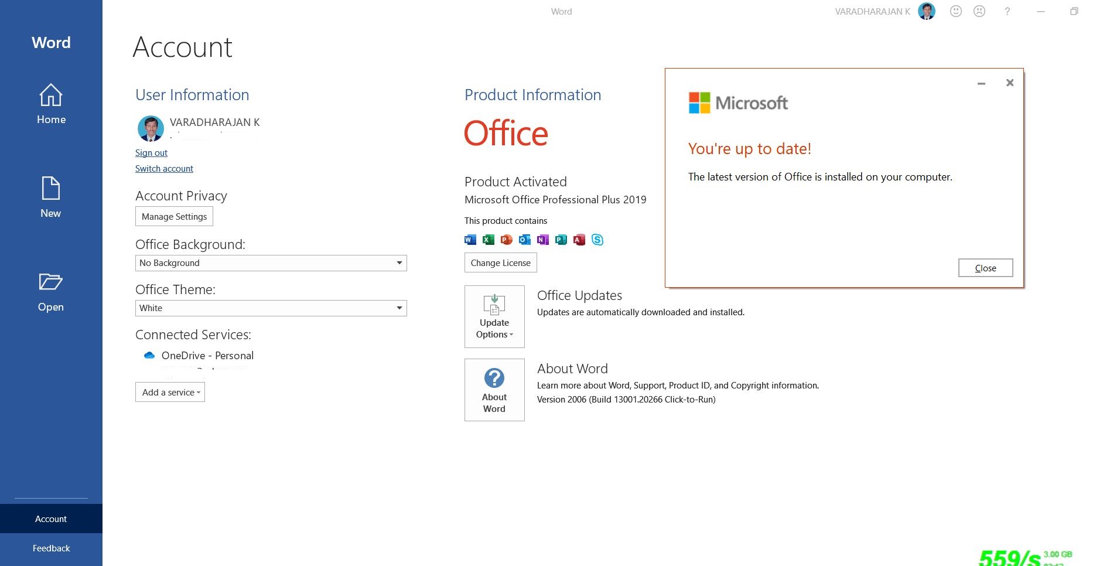Click the OneDrive - Personal service entry

click(207, 356)
